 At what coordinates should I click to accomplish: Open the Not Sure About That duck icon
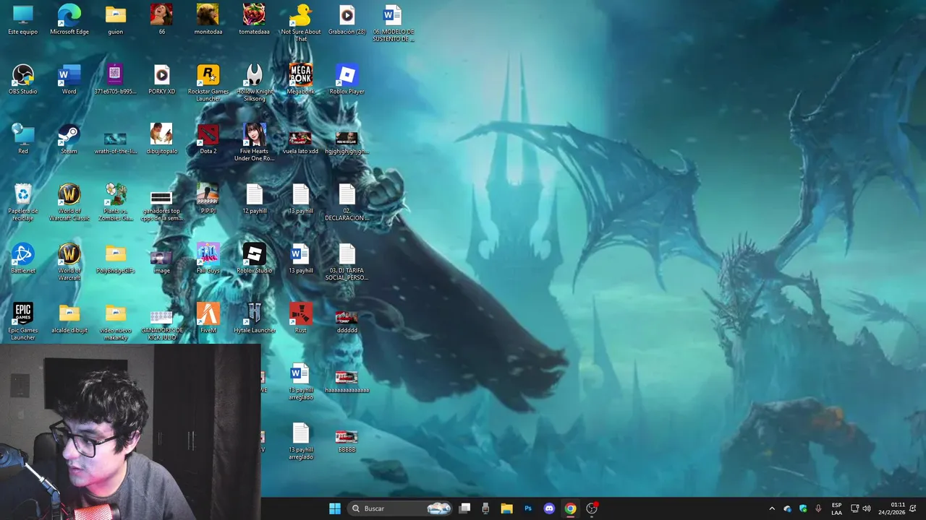pos(301,23)
